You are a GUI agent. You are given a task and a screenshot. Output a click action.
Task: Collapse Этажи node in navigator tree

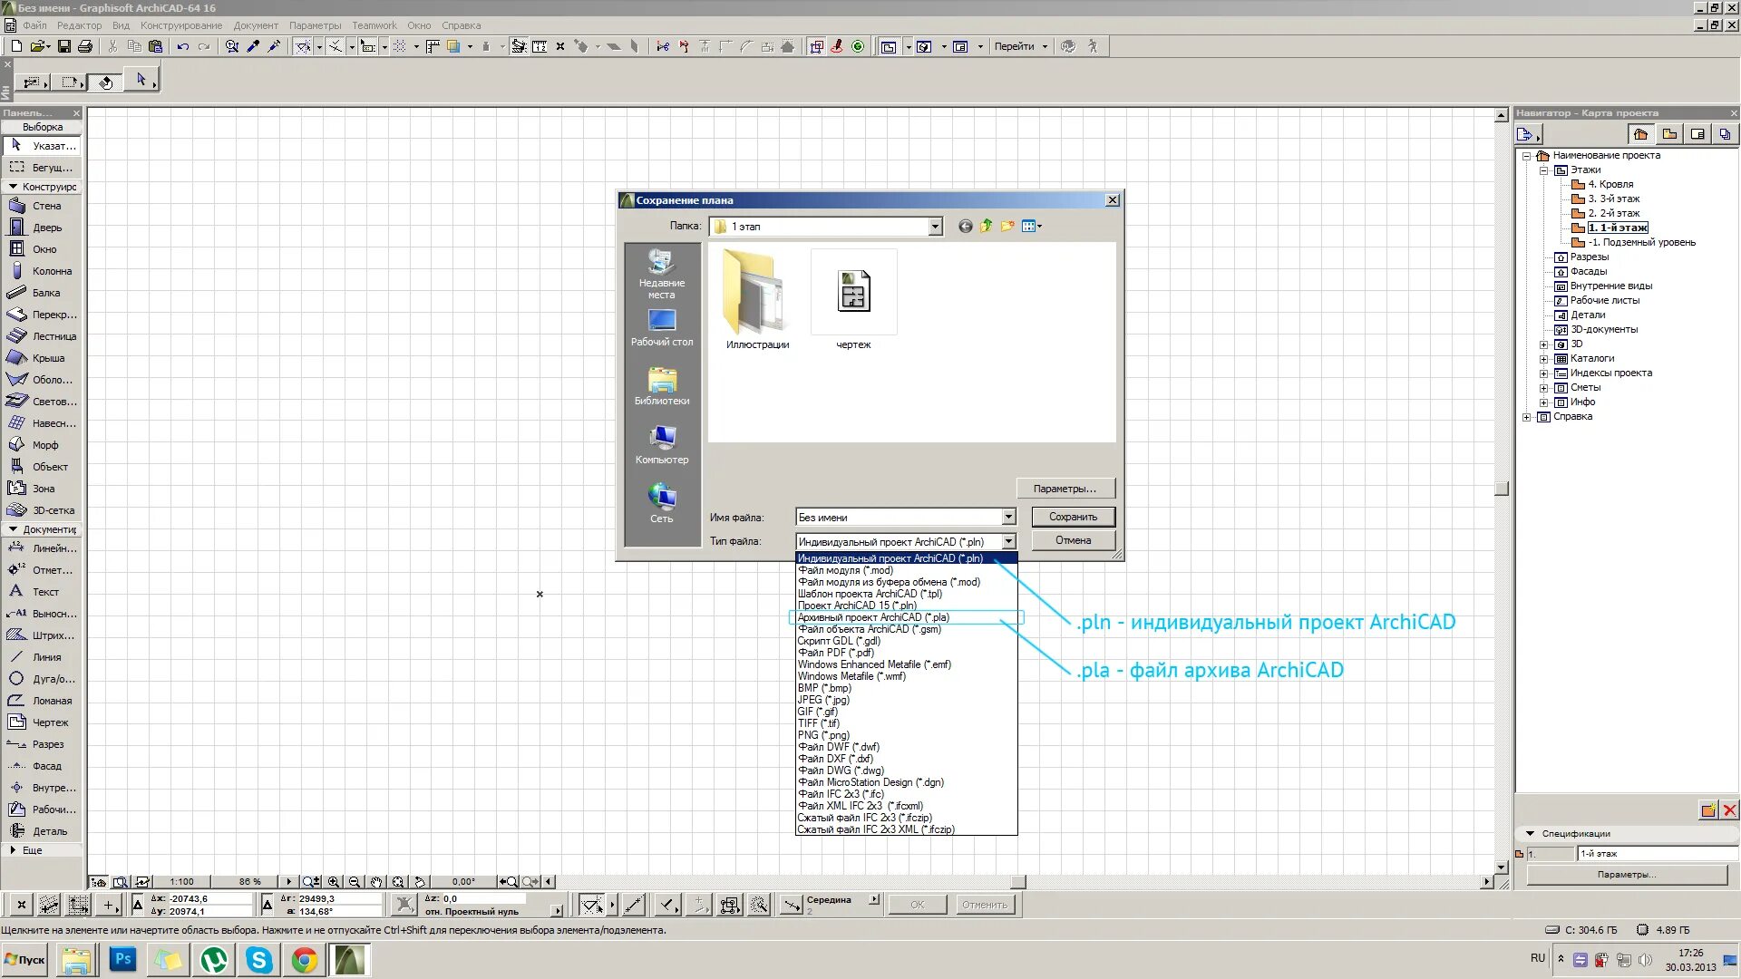click(x=1543, y=170)
